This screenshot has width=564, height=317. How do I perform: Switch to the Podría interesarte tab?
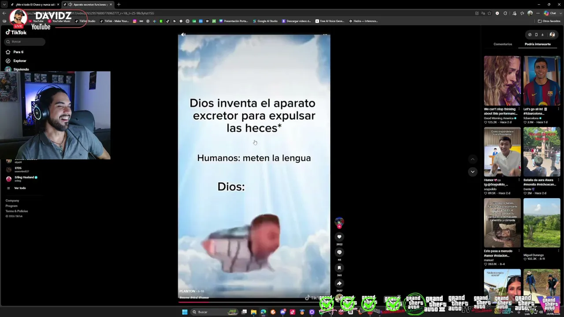point(538,44)
